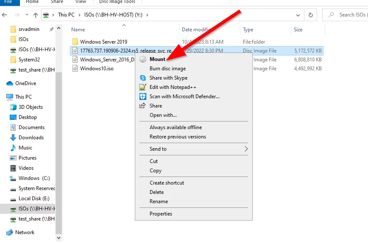Click the Forward navigation arrow
368x243 pixels.
(17, 15)
